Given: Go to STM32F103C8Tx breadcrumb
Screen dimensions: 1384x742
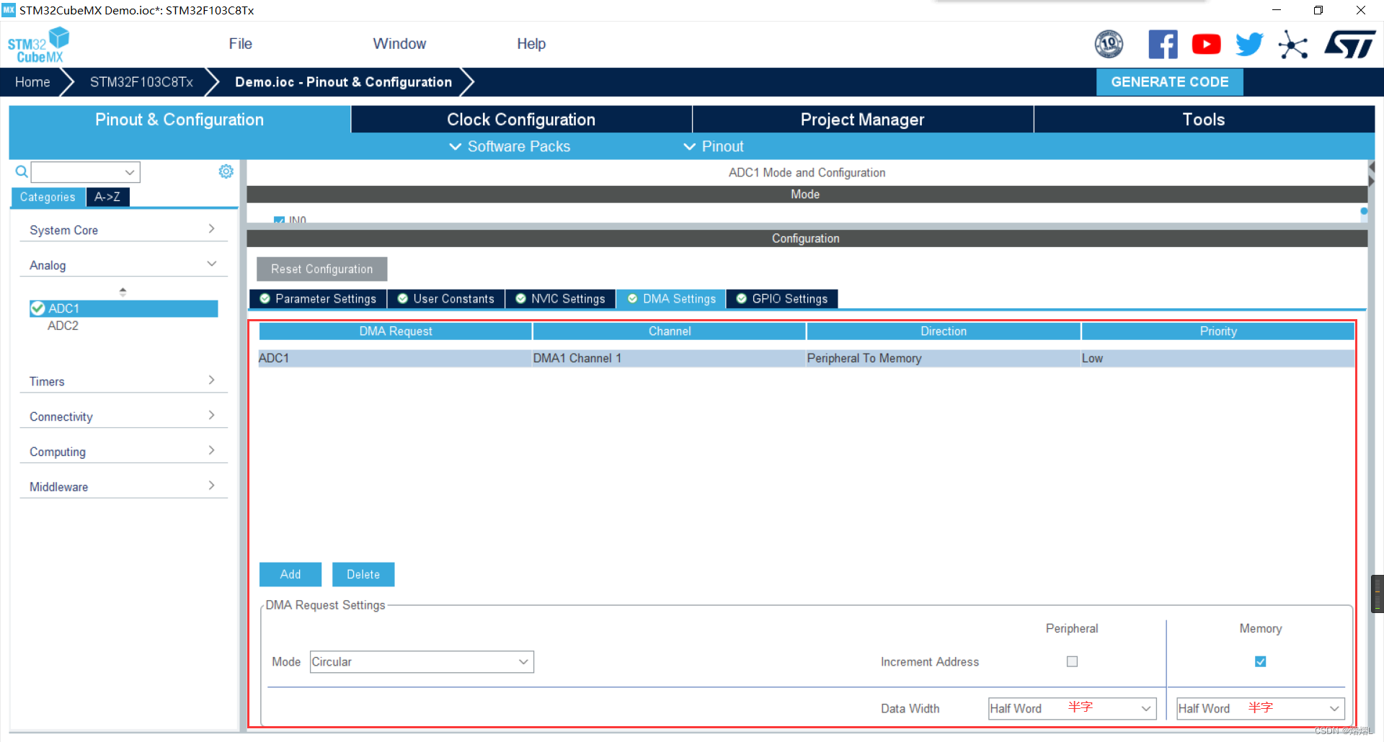Looking at the screenshot, I should tap(141, 82).
